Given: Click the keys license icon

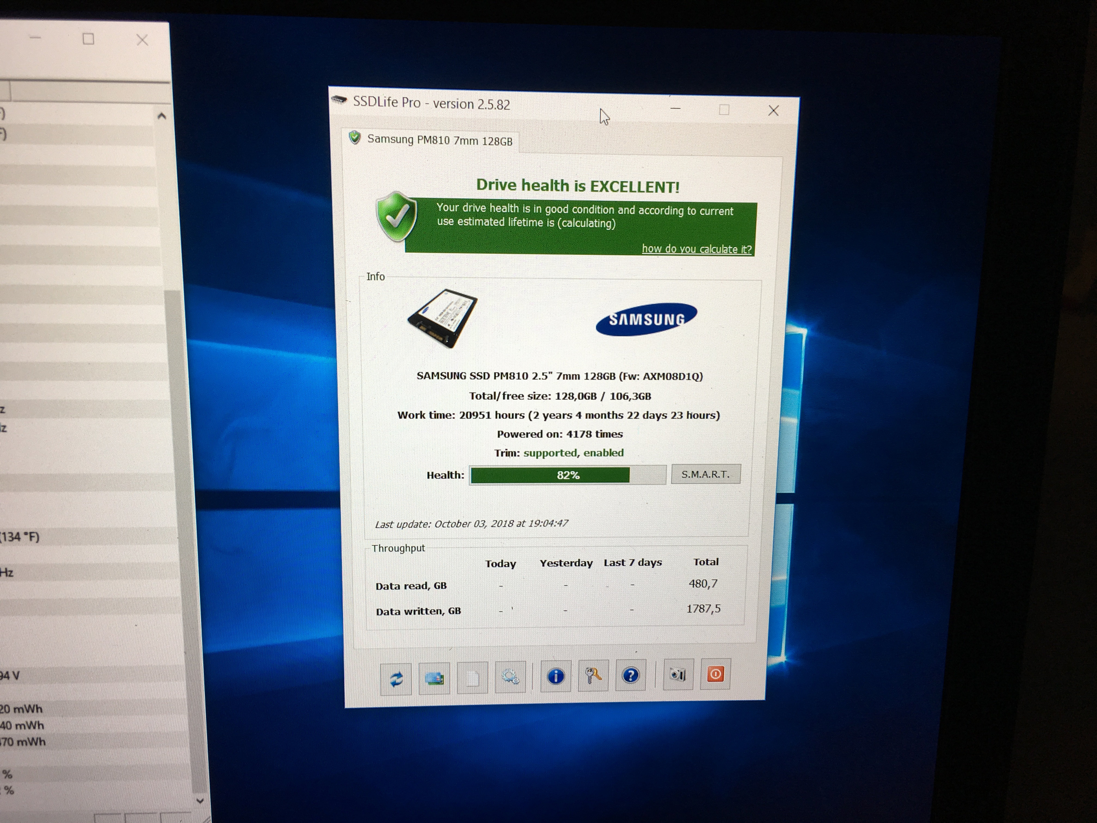Looking at the screenshot, I should (593, 676).
